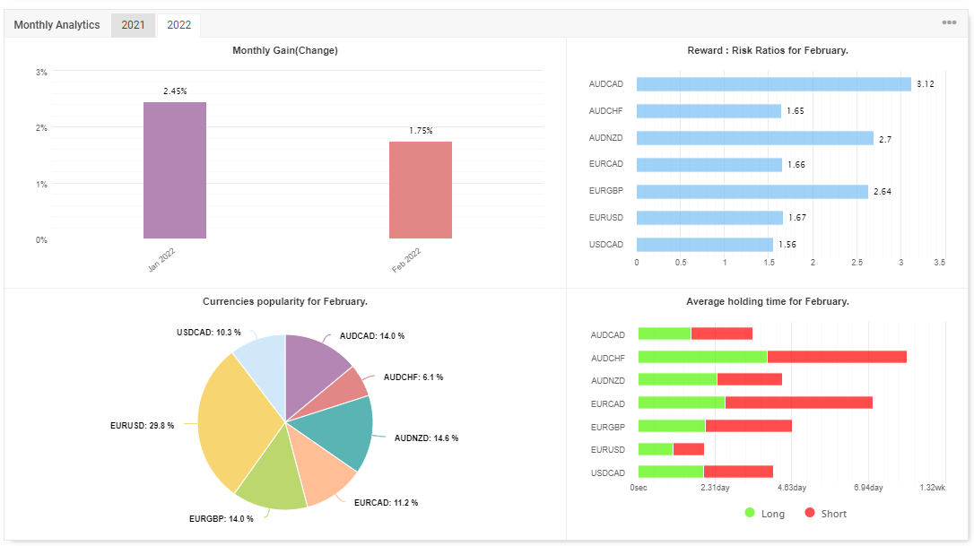
Task: Click the 'AUDNZD: 14.6 %' pie label
Action: tap(426, 438)
